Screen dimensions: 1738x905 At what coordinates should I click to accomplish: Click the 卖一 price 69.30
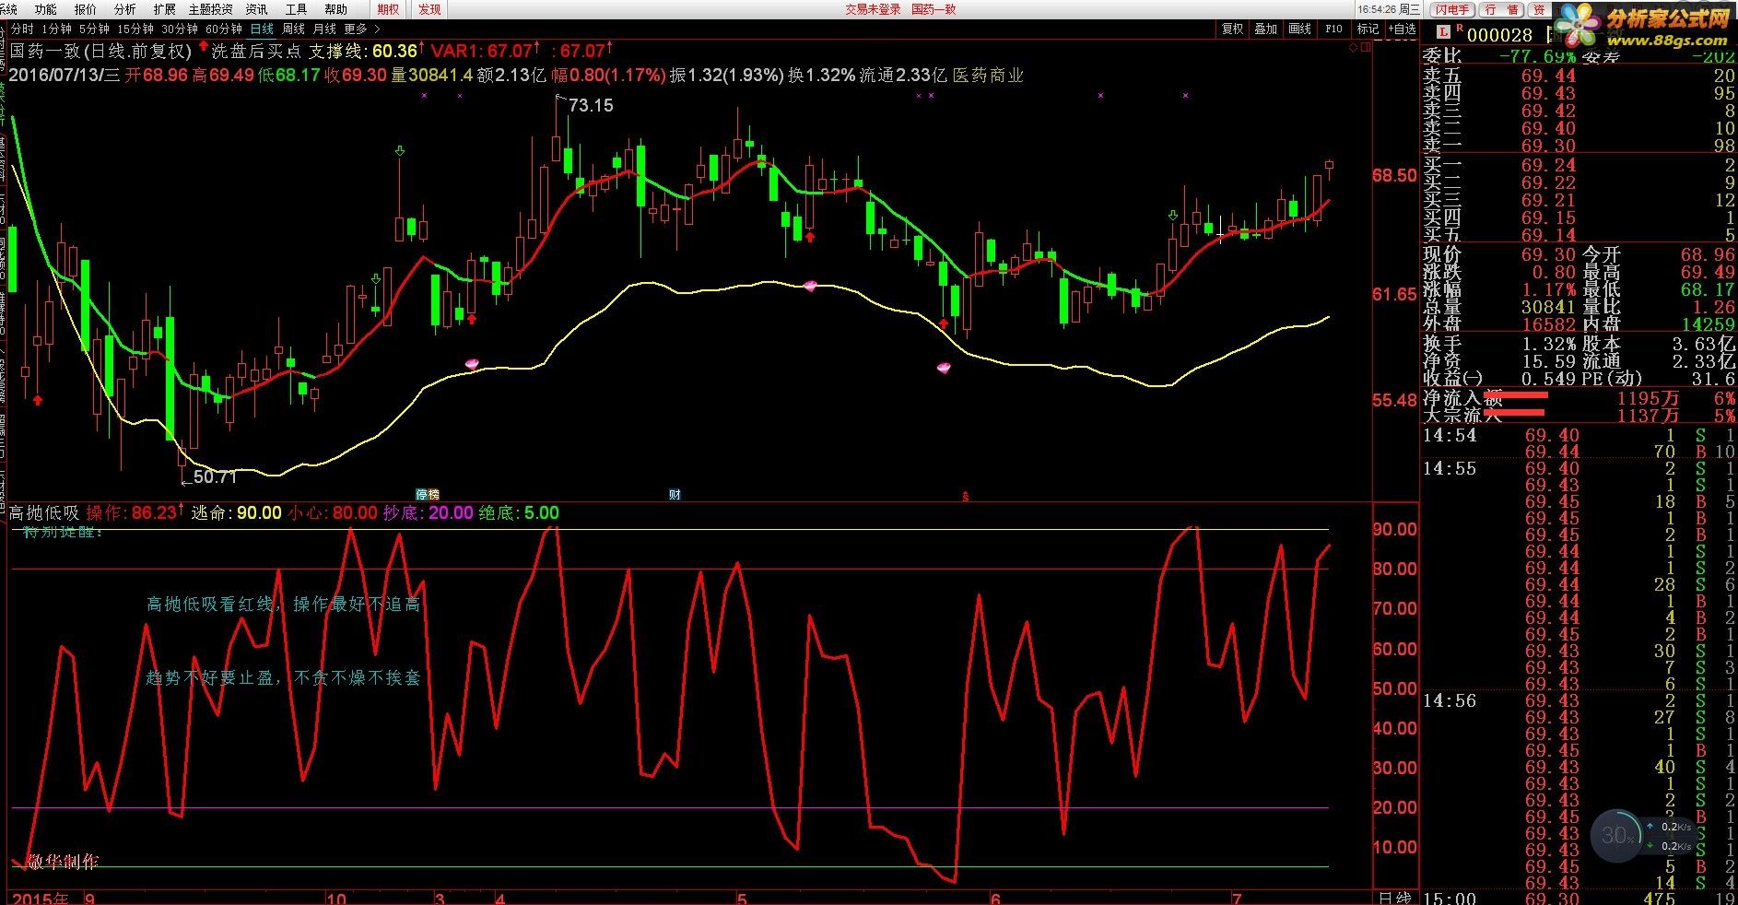(1548, 147)
